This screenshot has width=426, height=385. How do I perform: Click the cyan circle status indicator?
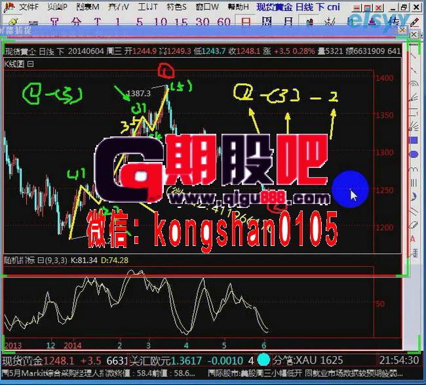263,360
